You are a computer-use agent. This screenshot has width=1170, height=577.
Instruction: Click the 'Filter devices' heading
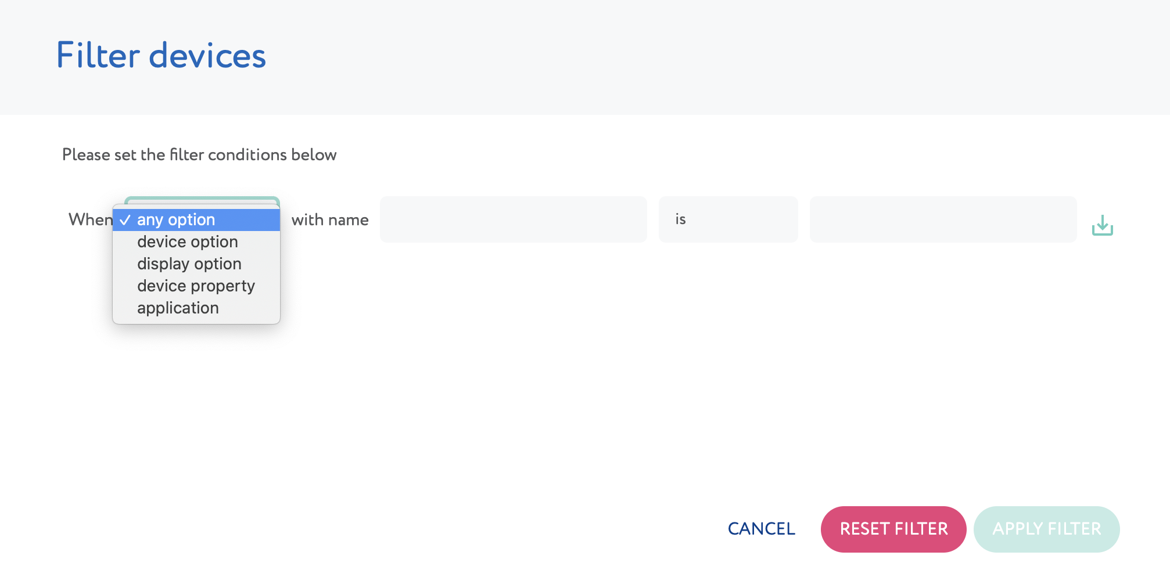(x=161, y=56)
